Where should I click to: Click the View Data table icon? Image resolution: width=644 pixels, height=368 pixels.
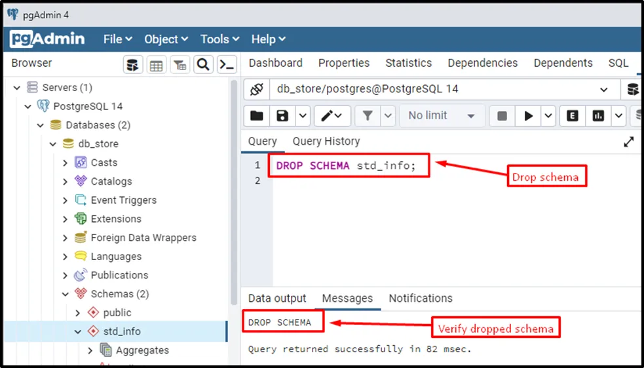156,64
